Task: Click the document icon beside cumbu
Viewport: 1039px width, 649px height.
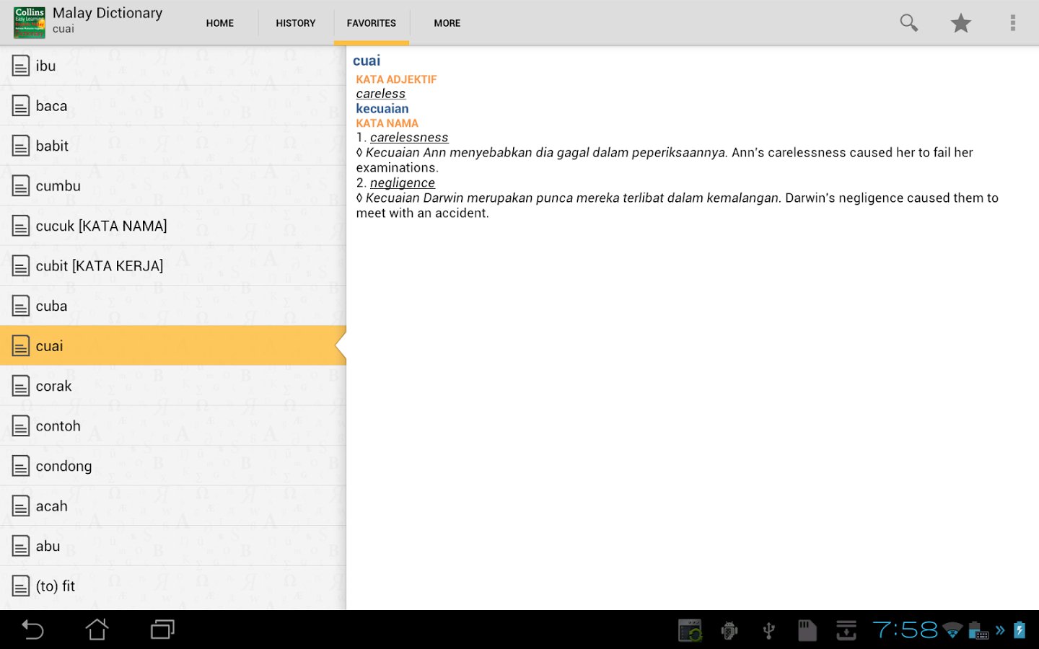Action: [21, 186]
